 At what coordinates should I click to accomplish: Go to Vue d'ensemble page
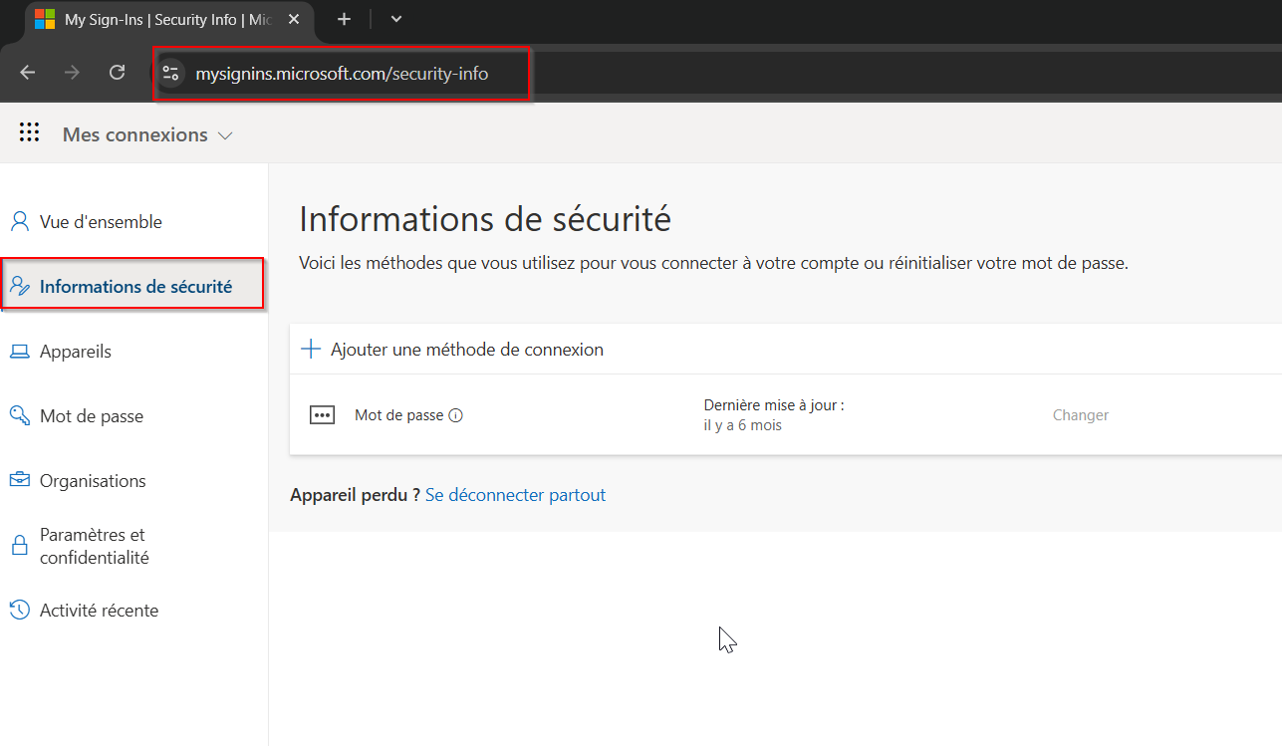click(x=101, y=222)
